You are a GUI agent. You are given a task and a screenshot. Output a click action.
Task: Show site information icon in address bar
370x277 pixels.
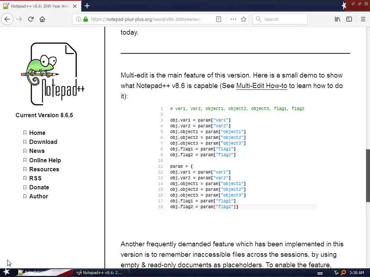78,19
